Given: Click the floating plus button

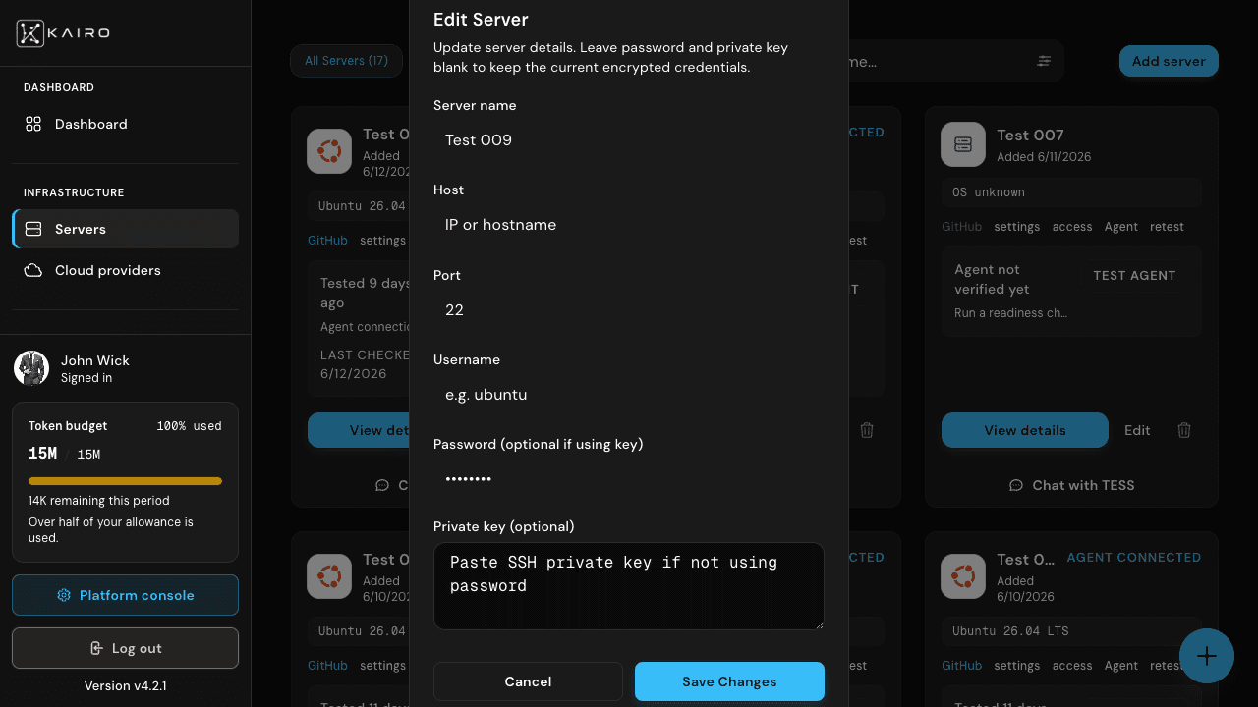Looking at the screenshot, I should click(1207, 656).
